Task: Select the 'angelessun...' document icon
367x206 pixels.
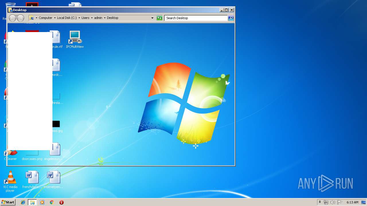Action: click(54, 152)
